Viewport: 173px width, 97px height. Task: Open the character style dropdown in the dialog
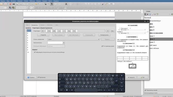74,39
